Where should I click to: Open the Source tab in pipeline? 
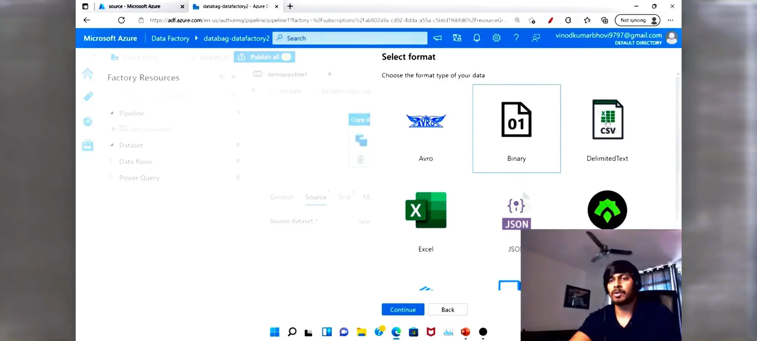click(x=316, y=197)
